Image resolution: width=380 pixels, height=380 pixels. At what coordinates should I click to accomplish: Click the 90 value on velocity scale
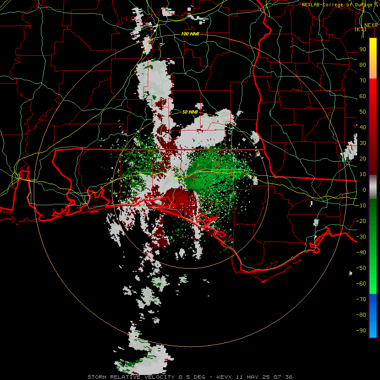(363, 49)
